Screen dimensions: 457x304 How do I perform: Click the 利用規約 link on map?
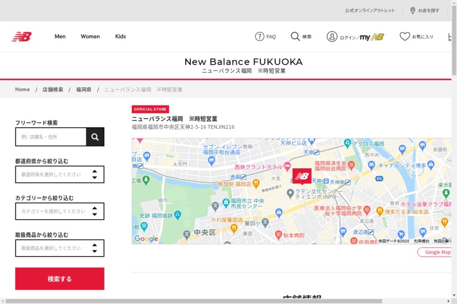coord(422,241)
